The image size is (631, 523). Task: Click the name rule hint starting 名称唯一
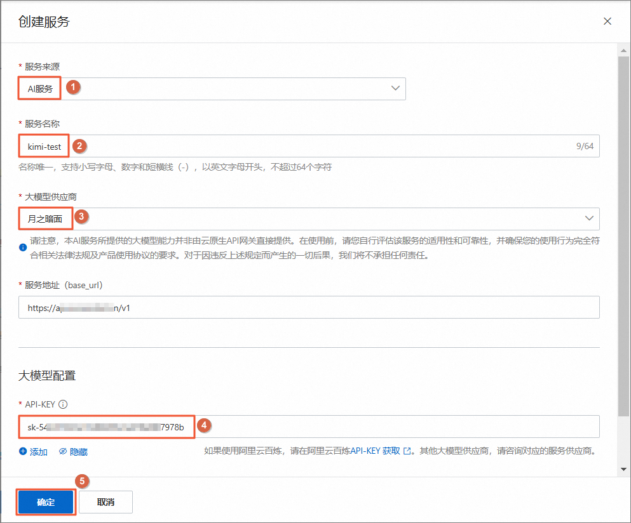(175, 167)
